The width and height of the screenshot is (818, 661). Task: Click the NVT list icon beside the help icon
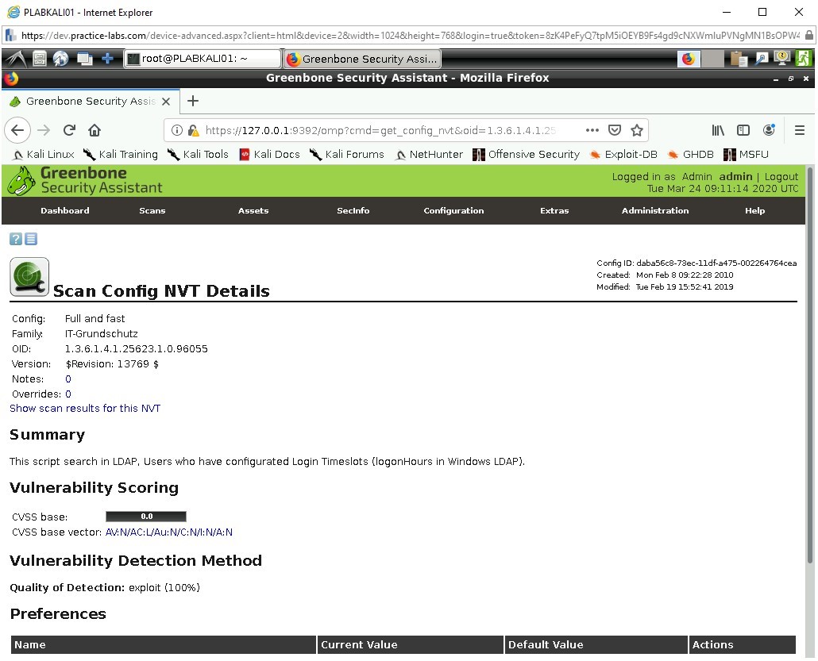30,238
